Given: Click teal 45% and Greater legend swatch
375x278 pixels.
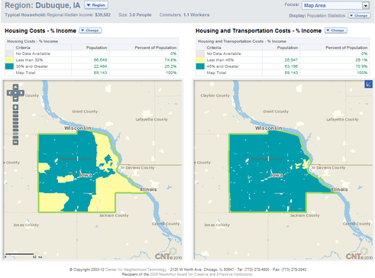Looking at the screenshot, I should pos(200,66).
